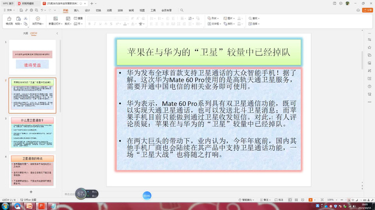Click the orange Share button
Image resolution: width=375 pixels, height=210 pixels.
368,10
